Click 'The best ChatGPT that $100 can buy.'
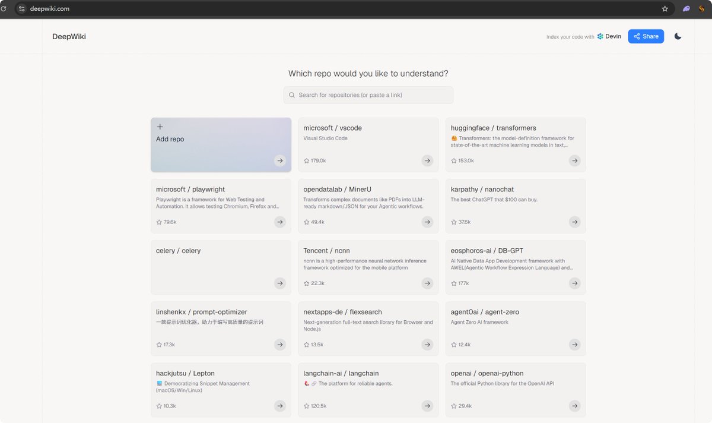The height and width of the screenshot is (423, 712). tap(494, 200)
